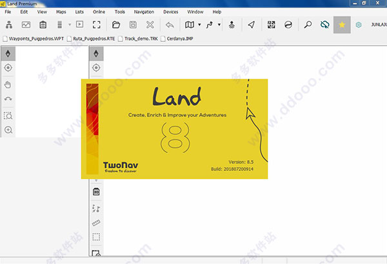
Task: Open the Window menu
Action: click(x=195, y=12)
